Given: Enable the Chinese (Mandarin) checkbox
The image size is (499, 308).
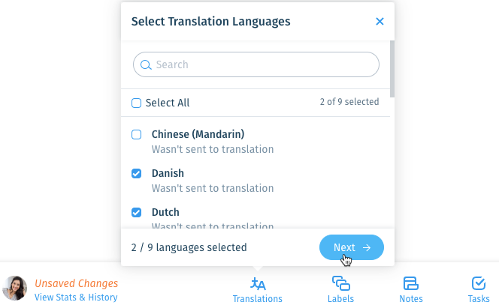Looking at the screenshot, I should 136,134.
